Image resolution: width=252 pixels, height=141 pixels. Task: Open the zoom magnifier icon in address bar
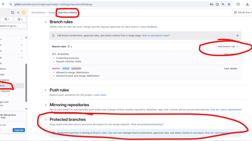tap(223, 4)
